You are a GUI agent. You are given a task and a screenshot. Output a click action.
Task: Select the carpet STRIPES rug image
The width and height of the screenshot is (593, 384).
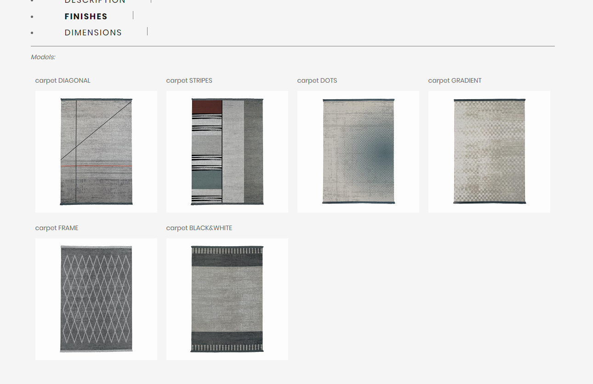[227, 152]
